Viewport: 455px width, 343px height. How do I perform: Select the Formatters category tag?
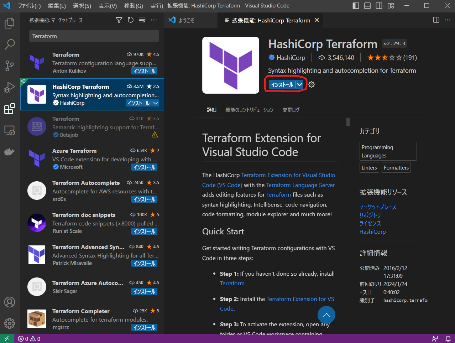point(396,168)
